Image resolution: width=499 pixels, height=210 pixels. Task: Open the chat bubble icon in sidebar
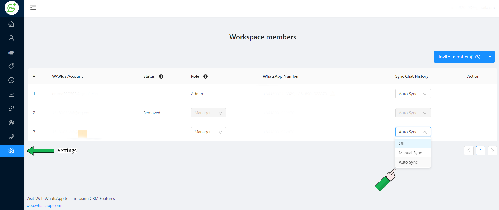pos(11,80)
